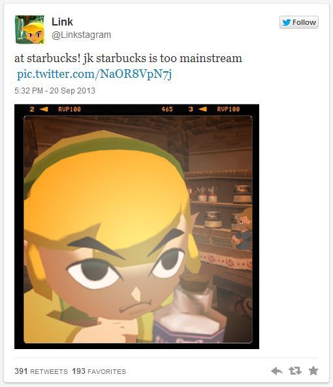Click the display name Link
The height and width of the screenshot is (387, 333).
pyautogui.click(x=62, y=22)
